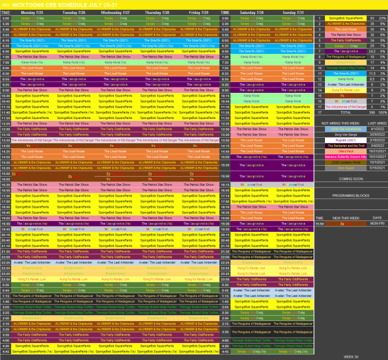Click the 'NICKTOONS CEE SCHEDULE JULY 25-31' title
388x360 pixels.
64,5
